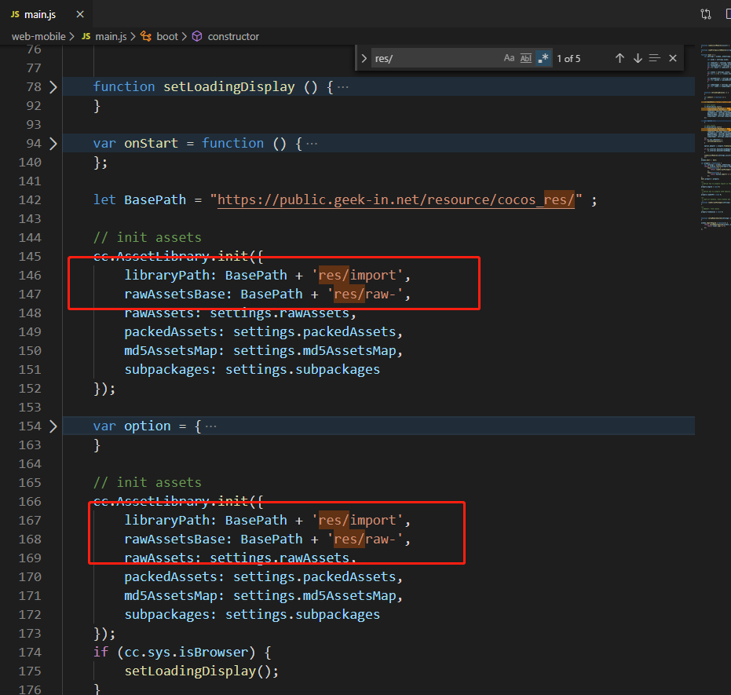Toggle Match Whole Word in find widget

pos(526,58)
